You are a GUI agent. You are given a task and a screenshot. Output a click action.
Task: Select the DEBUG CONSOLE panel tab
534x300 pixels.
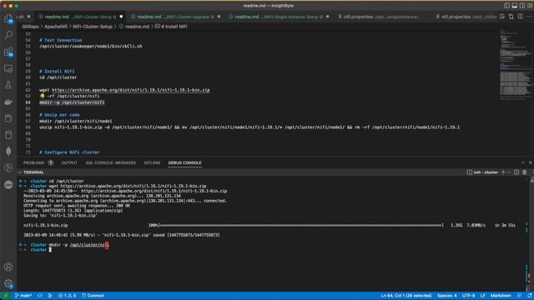pyautogui.click(x=184, y=163)
